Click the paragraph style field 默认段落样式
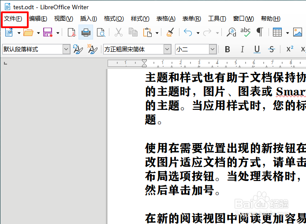306x224 pixels. coord(33,49)
